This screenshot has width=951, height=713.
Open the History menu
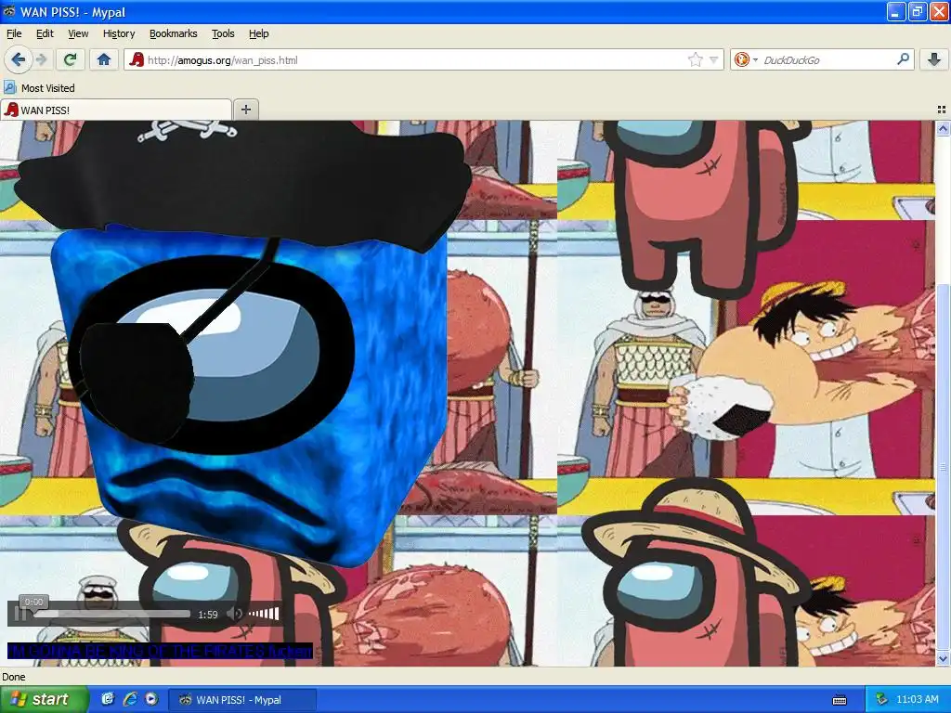coord(119,33)
